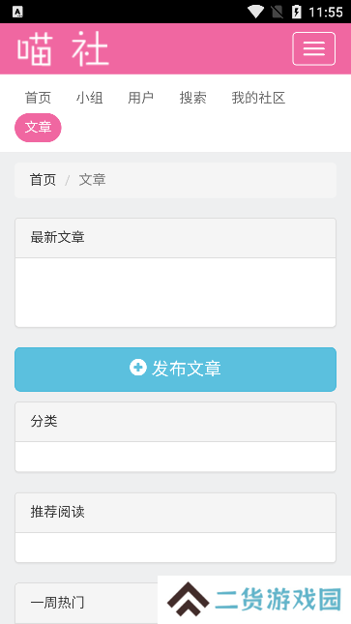Tap the battery charging icon
Viewport: 351px width, 624px height.
(x=297, y=12)
